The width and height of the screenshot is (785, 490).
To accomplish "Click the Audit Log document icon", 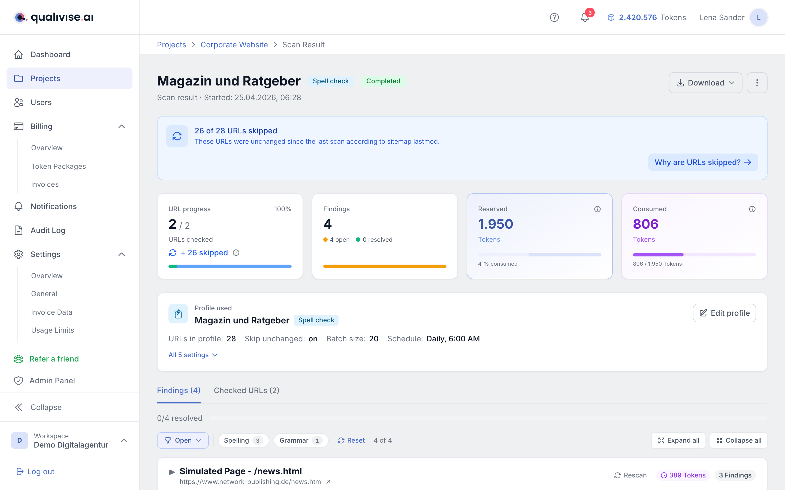I will tap(19, 230).
